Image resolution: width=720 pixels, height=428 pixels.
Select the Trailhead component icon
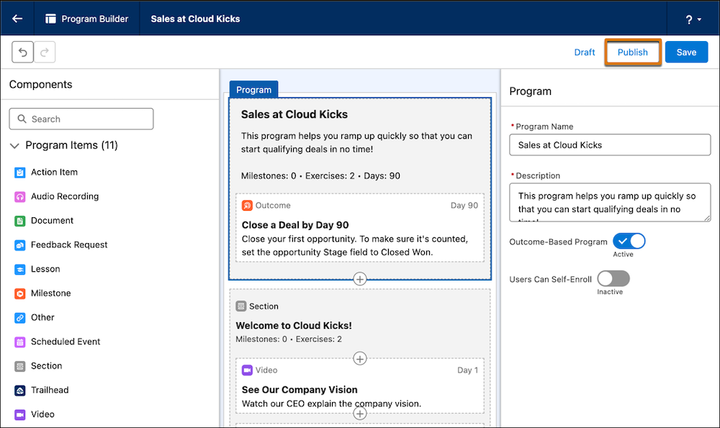[x=19, y=391]
